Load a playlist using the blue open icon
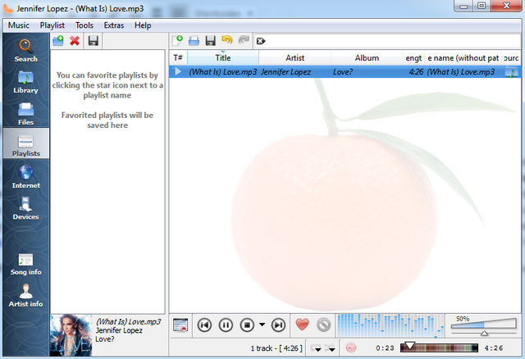Image resolution: width=525 pixels, height=359 pixels. [194, 41]
